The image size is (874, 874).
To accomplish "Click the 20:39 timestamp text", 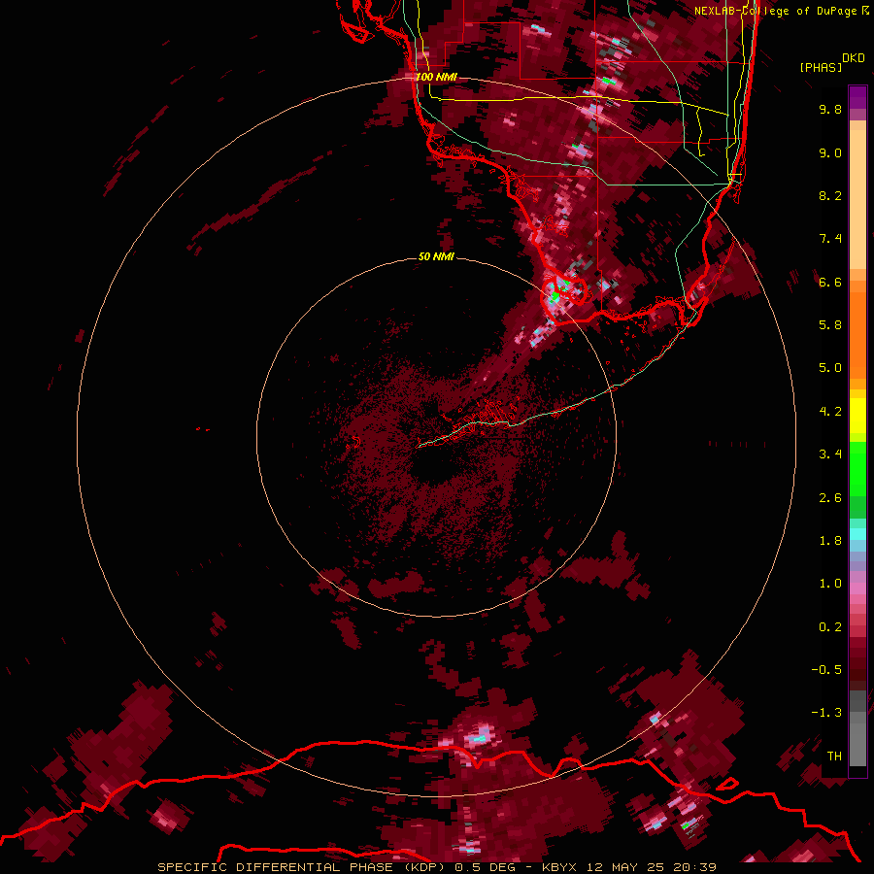I will coord(694,867).
